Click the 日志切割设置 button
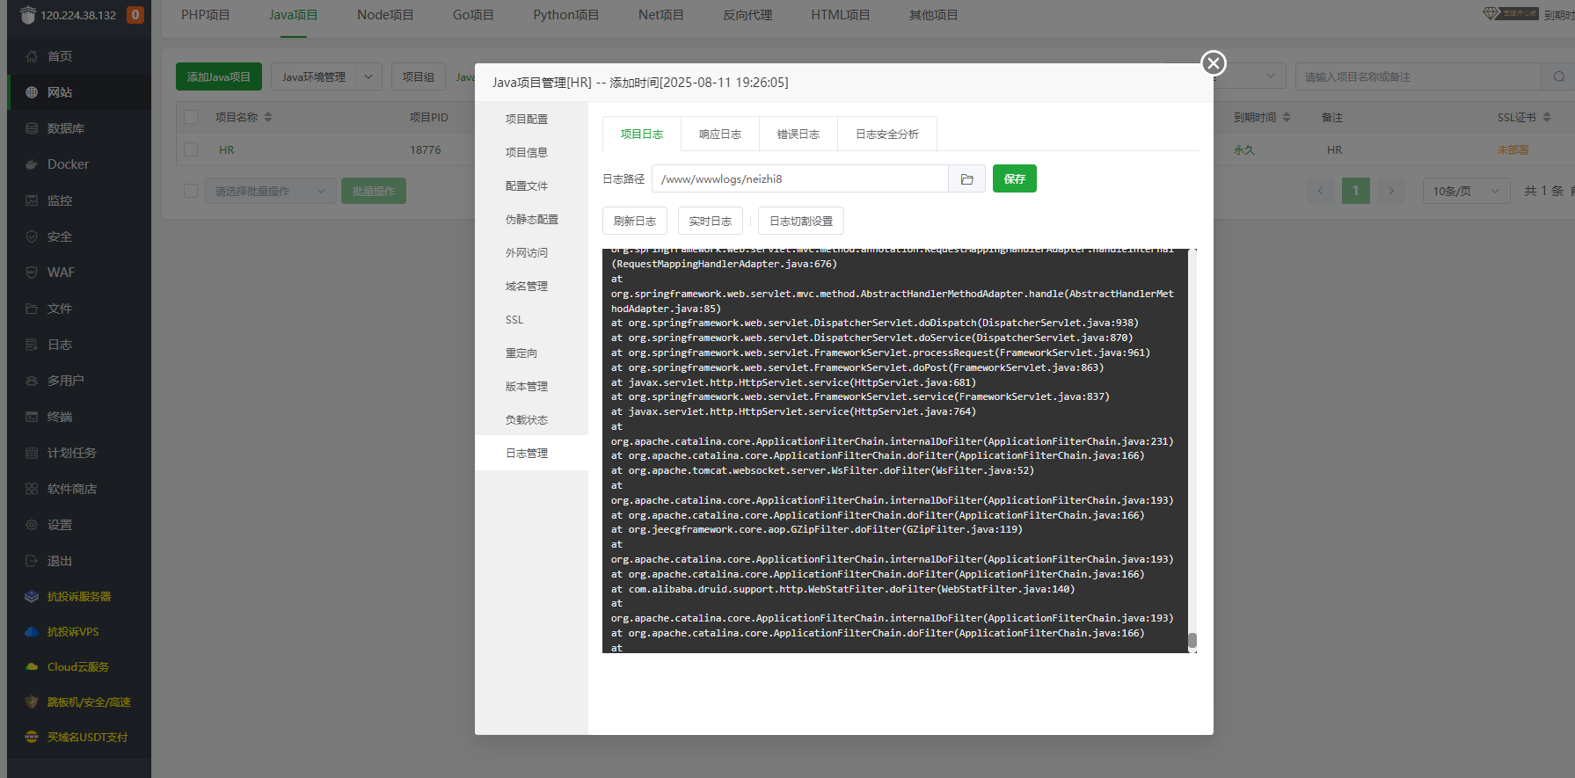The height and width of the screenshot is (778, 1575). tap(800, 222)
